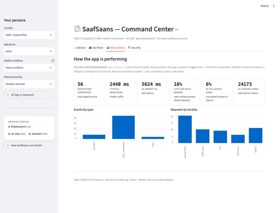Click the Air data green status dot

pos(9,134)
